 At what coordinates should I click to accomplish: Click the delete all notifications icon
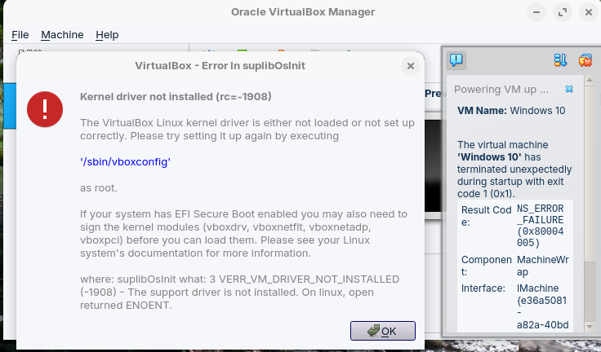(585, 60)
